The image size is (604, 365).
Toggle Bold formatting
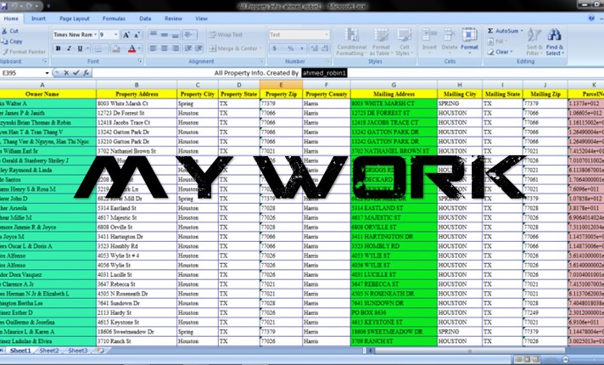tap(59, 48)
